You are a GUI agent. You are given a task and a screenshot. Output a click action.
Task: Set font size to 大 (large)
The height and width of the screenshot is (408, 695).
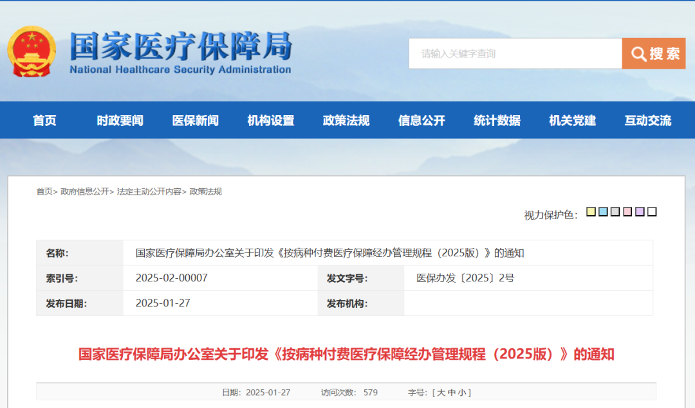pyautogui.click(x=441, y=393)
